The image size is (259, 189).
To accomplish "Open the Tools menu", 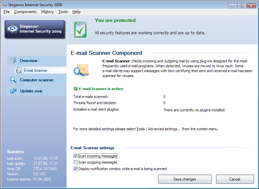I will point(63,12).
